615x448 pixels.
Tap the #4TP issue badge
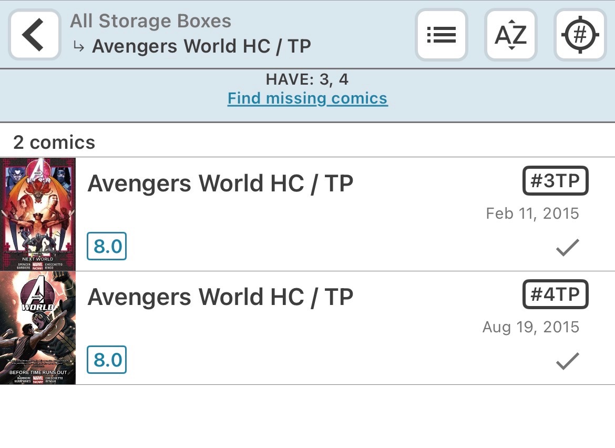point(555,294)
